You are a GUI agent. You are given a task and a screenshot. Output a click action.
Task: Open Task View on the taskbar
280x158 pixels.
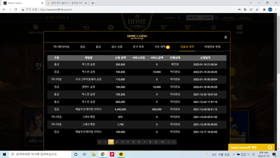coord(85,154)
